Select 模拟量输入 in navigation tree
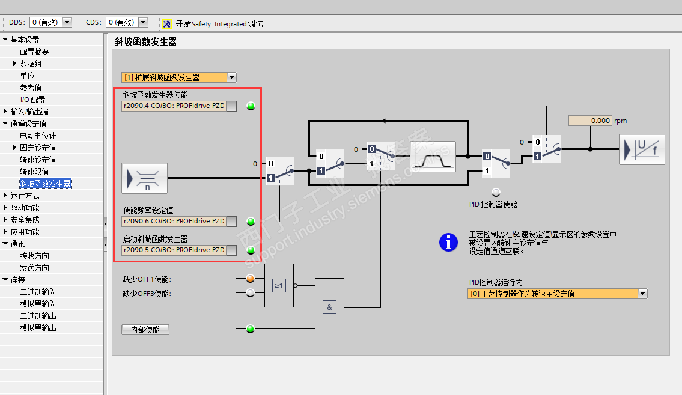This screenshot has width=682, height=395. click(x=38, y=304)
